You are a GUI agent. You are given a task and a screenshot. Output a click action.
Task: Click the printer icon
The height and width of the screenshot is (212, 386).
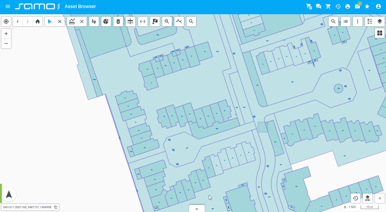(347, 6)
